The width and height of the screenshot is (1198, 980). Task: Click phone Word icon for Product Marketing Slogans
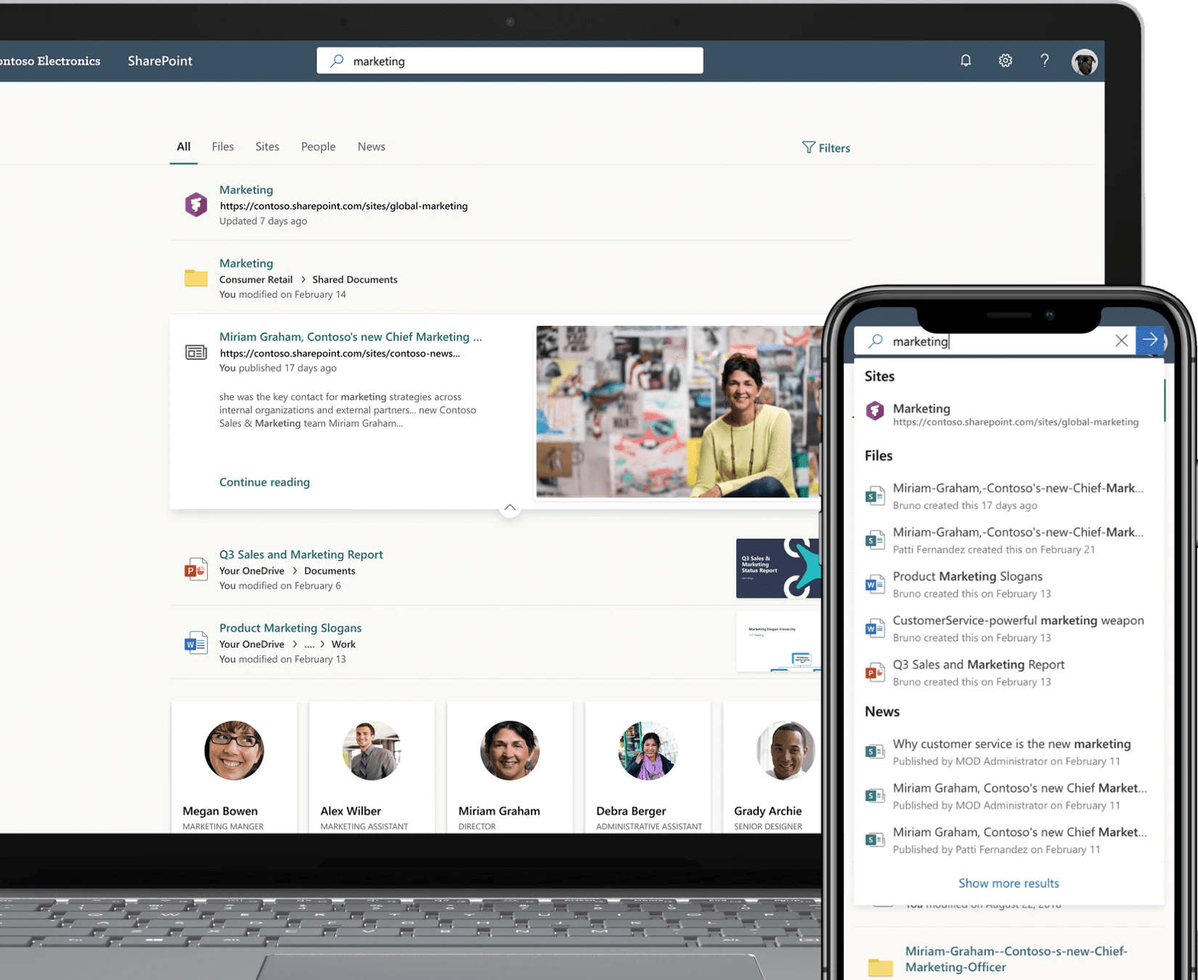pos(875,584)
